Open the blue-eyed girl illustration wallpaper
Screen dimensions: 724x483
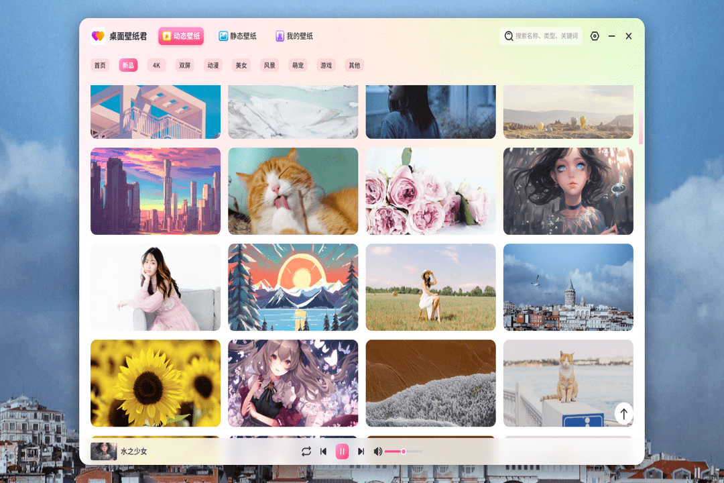(568, 191)
